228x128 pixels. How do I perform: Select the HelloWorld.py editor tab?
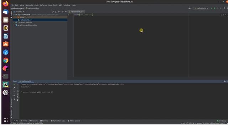pos(76,12)
